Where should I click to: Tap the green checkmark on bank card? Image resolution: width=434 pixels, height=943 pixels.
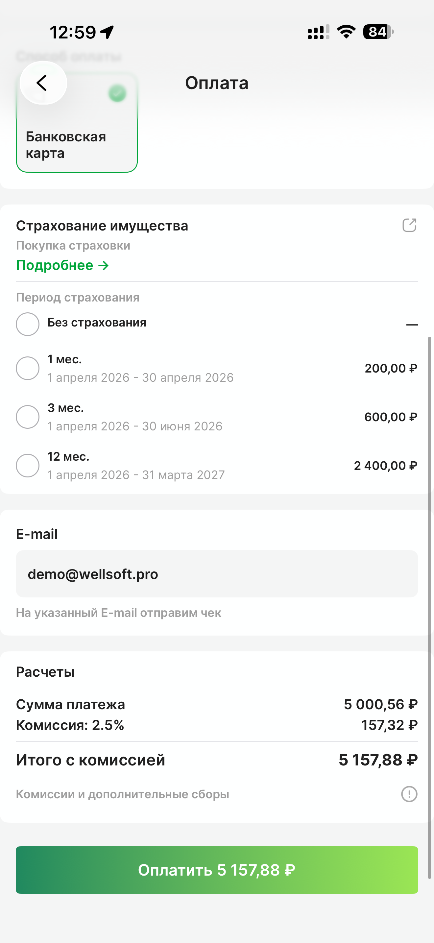click(x=117, y=93)
